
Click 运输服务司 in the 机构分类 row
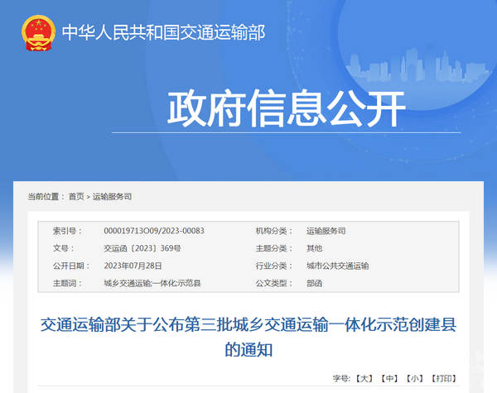pyautogui.click(x=326, y=231)
